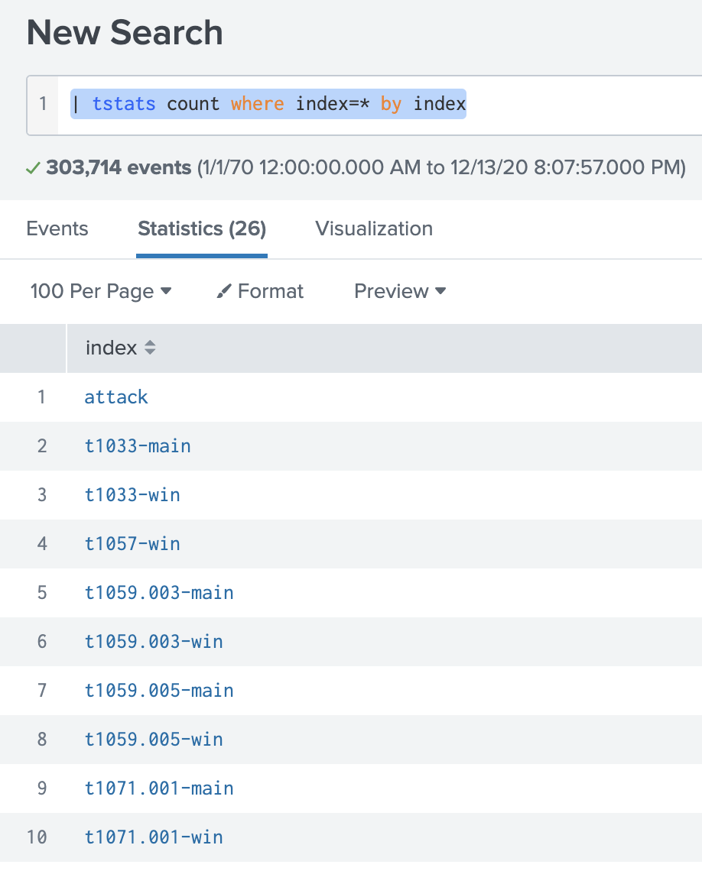Screen dimensions: 702x871
Task: Click the index column sort arrows icon
Action: point(150,348)
